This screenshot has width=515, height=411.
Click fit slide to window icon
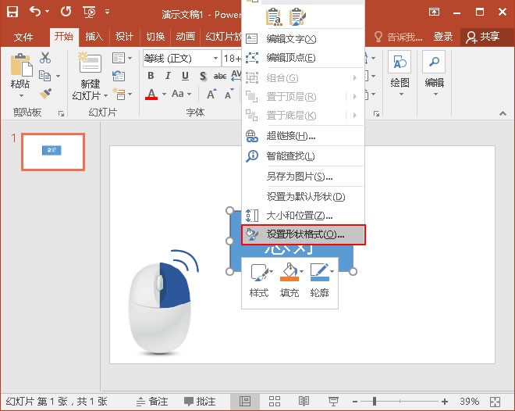click(495, 402)
